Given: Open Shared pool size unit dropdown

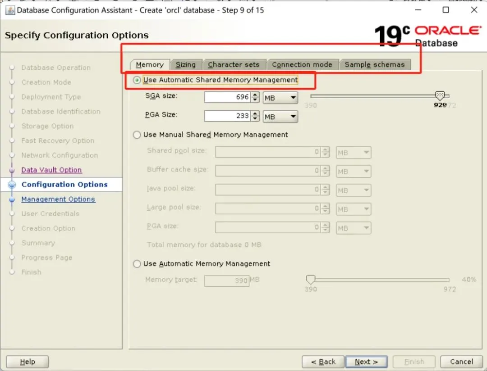Looking at the screenshot, I should point(354,152).
